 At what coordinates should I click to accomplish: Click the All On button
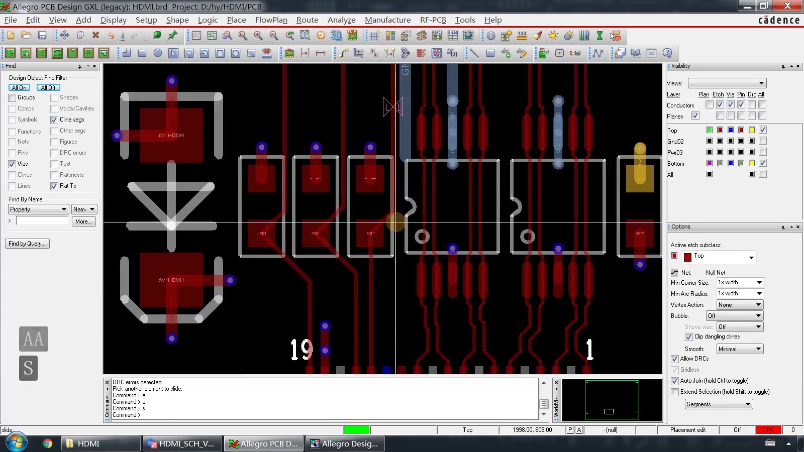[19, 87]
